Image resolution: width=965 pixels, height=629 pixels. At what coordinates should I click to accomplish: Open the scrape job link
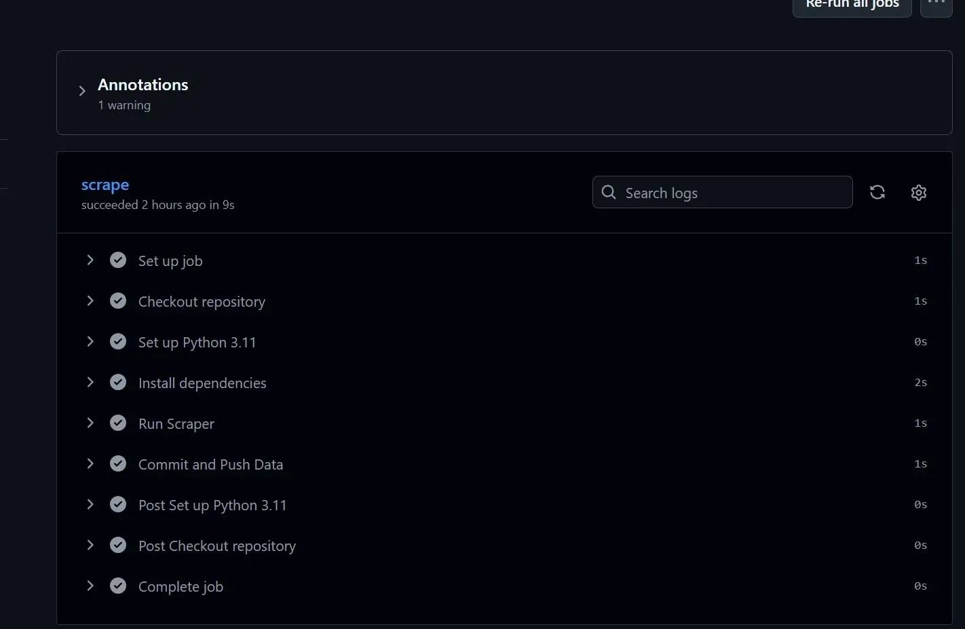(x=105, y=185)
